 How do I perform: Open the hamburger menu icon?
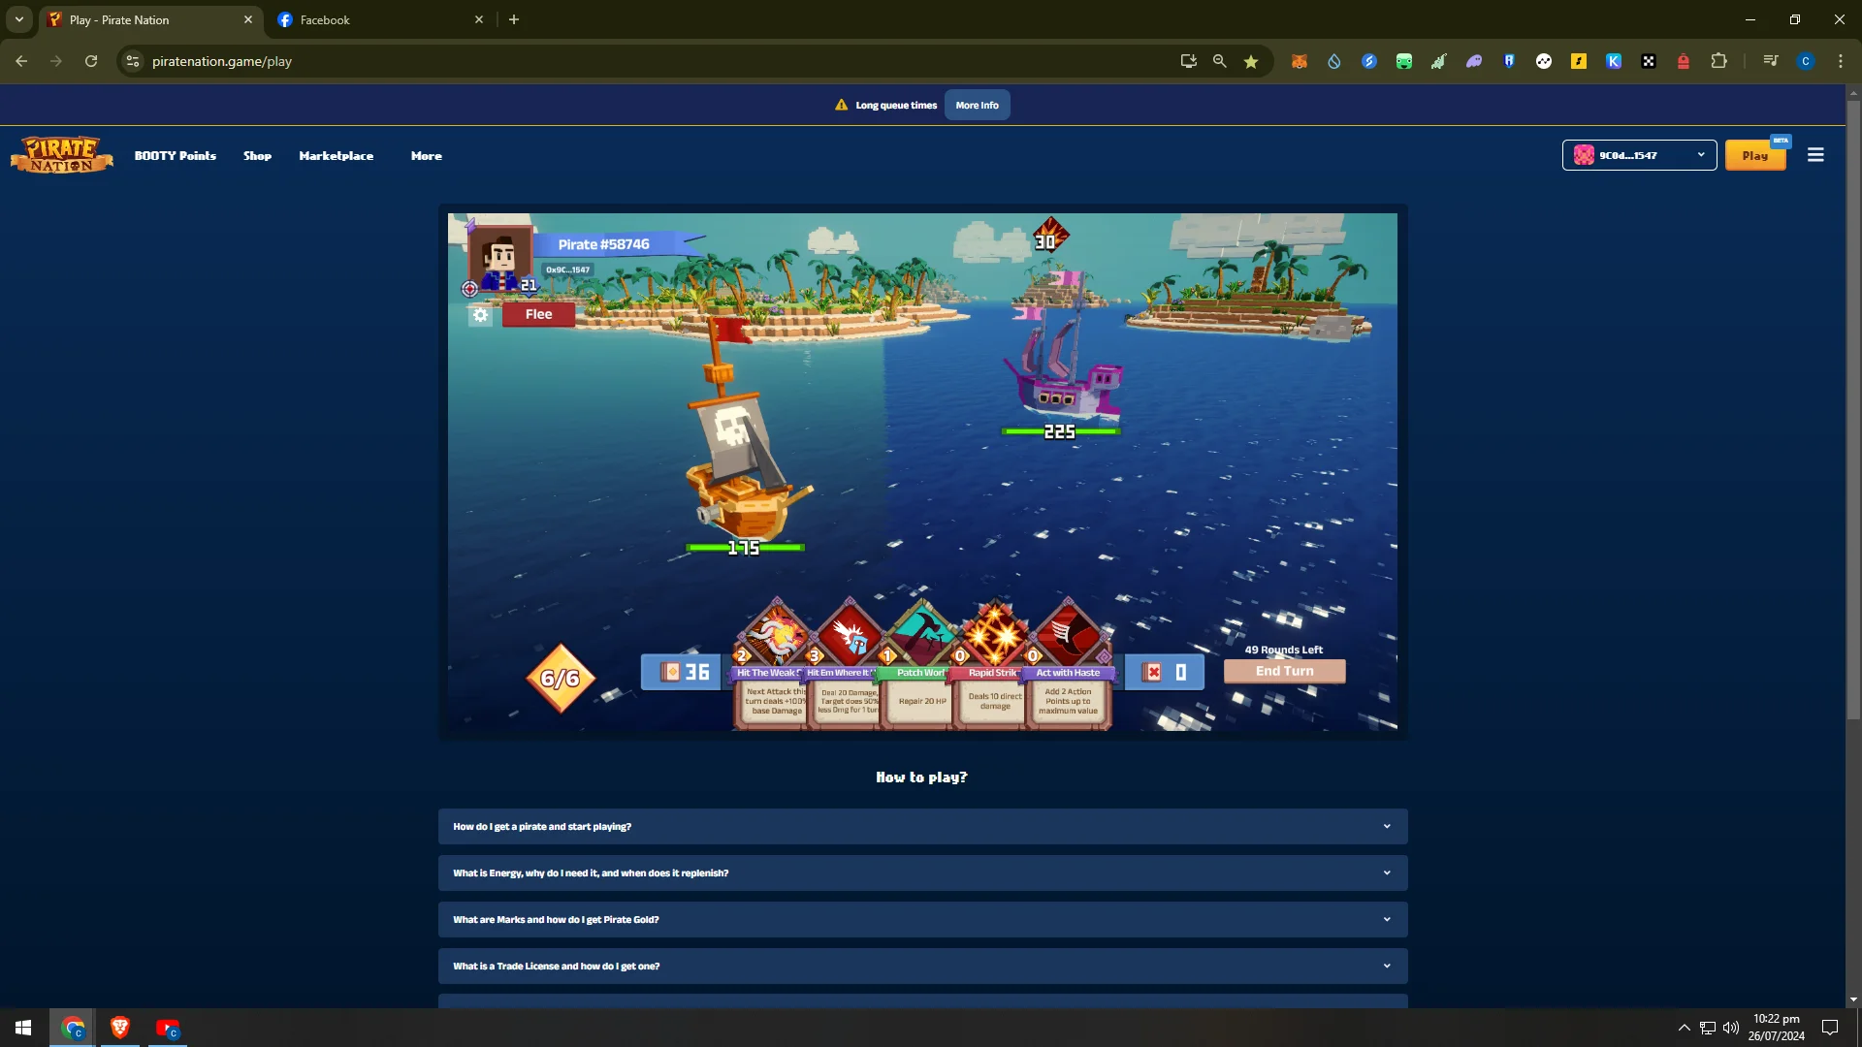(x=1816, y=155)
